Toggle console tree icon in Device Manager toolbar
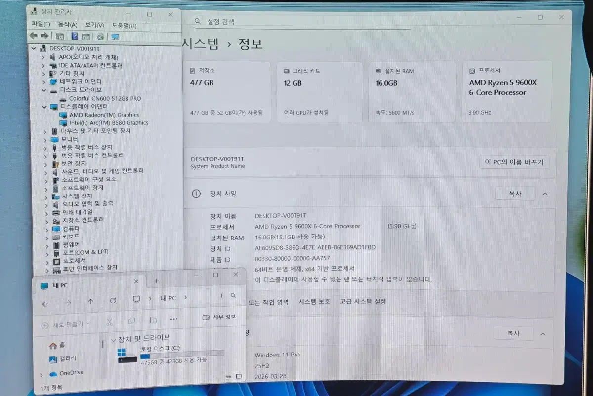Image resolution: width=593 pixels, height=396 pixels. (x=59, y=36)
